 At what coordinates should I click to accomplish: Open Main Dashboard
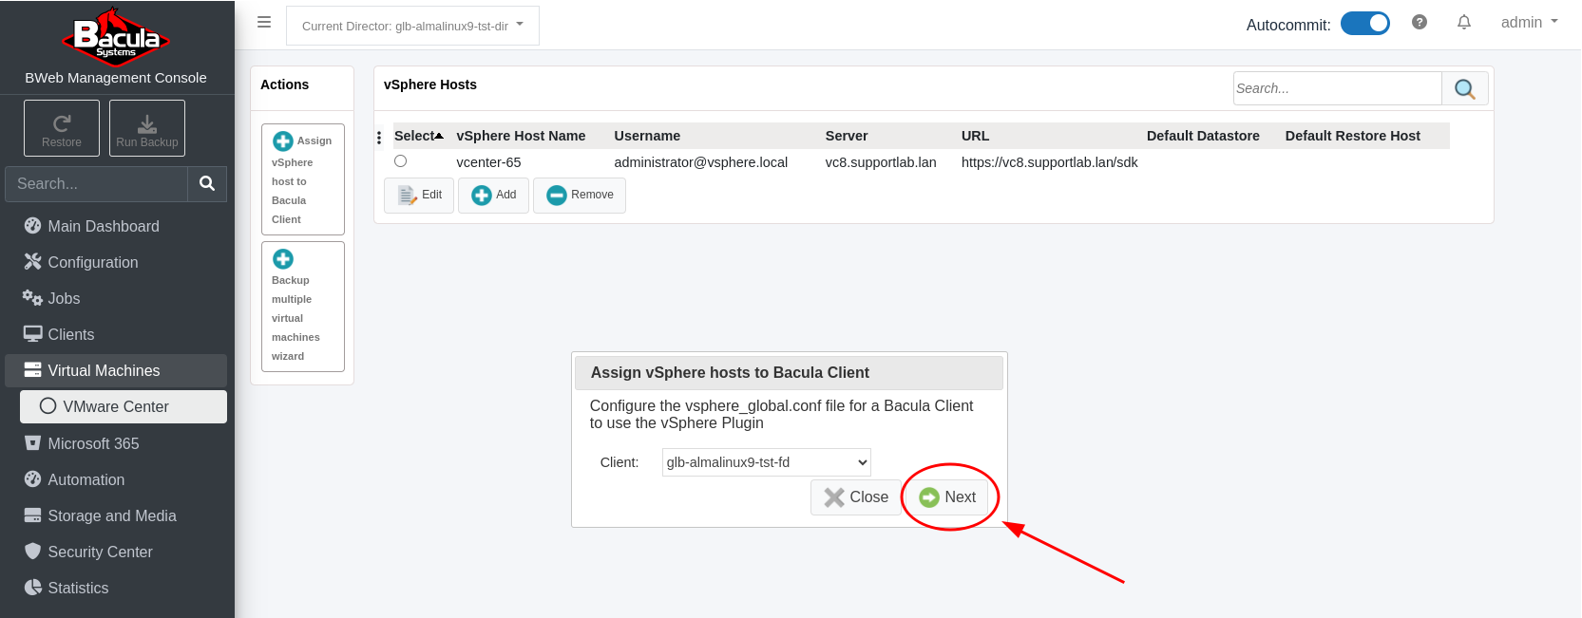point(116,226)
